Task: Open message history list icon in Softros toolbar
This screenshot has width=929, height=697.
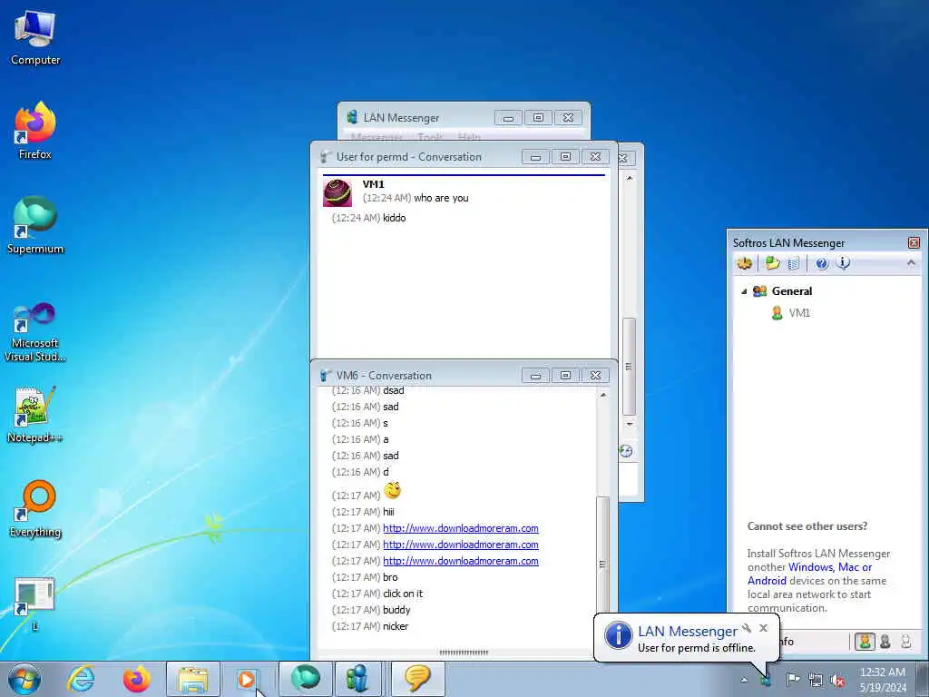Action: [x=794, y=262]
